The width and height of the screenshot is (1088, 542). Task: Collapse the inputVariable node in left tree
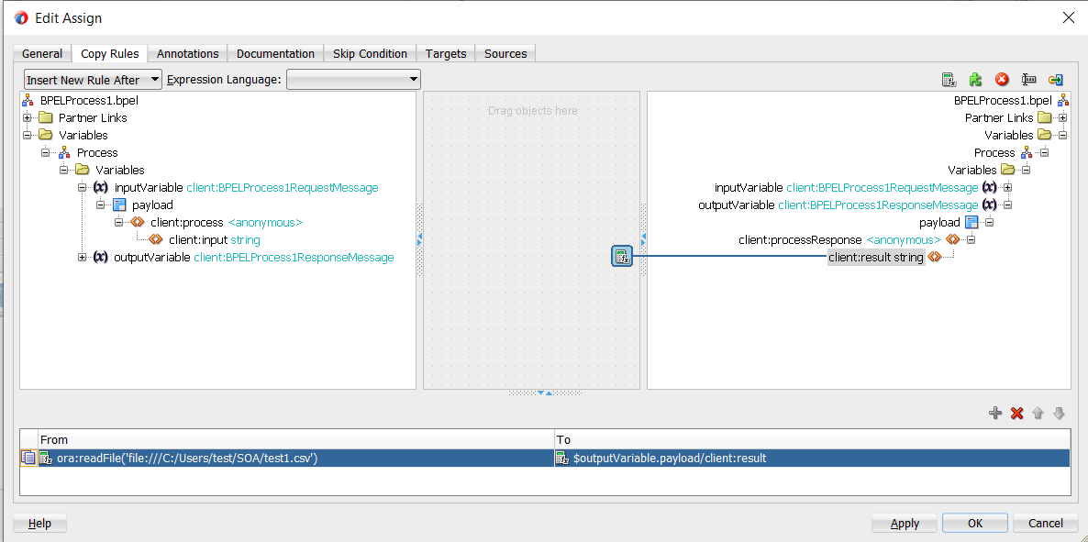point(83,187)
